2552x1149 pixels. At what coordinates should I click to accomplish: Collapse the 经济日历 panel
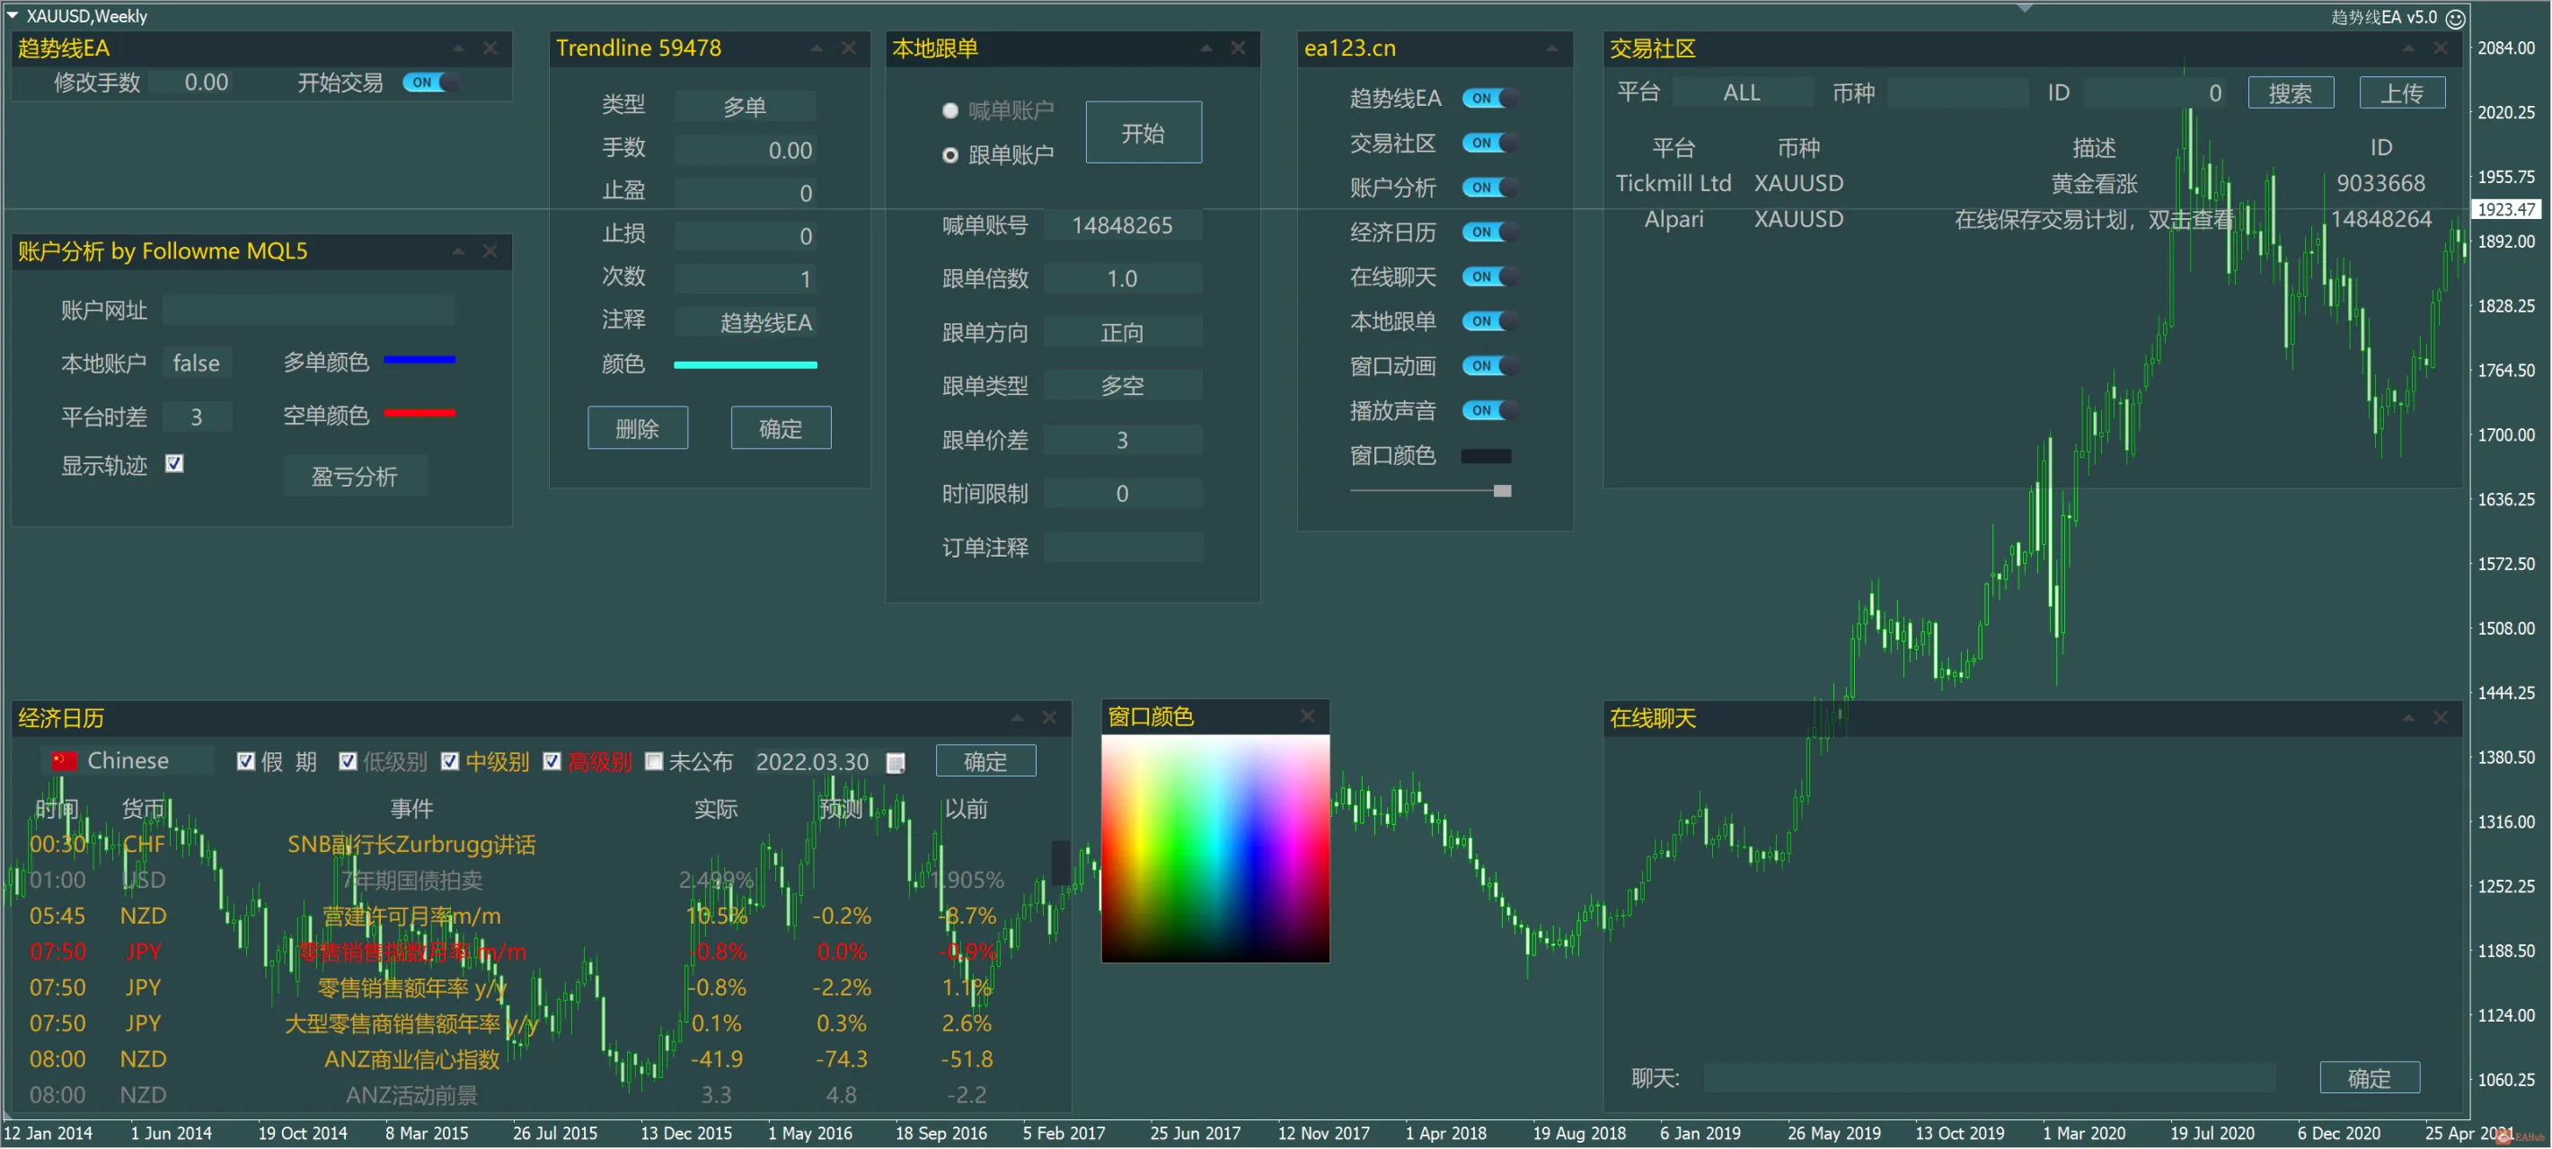tap(1018, 717)
